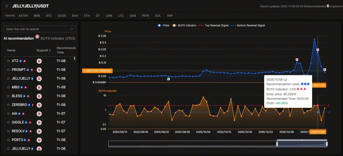The image size is (343, 156).
Task: Click the Recent updates timestamp text
Action: click(x=284, y=6)
